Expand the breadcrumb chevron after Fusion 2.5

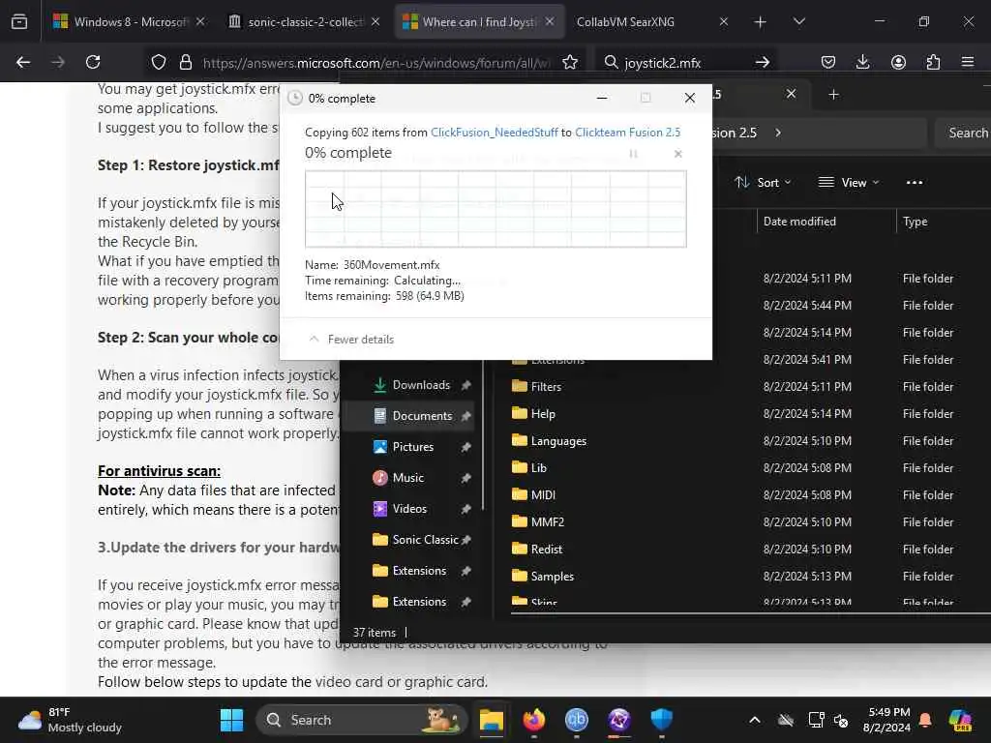(778, 133)
